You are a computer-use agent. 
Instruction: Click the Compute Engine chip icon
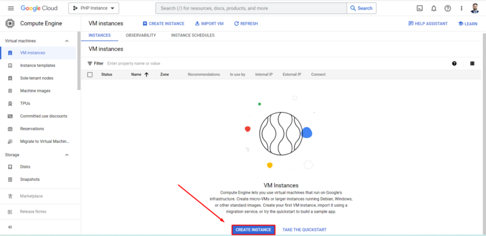click(10, 23)
